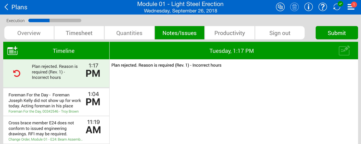Select the Quantities tab
The height and width of the screenshot is (144, 361).
click(x=129, y=33)
